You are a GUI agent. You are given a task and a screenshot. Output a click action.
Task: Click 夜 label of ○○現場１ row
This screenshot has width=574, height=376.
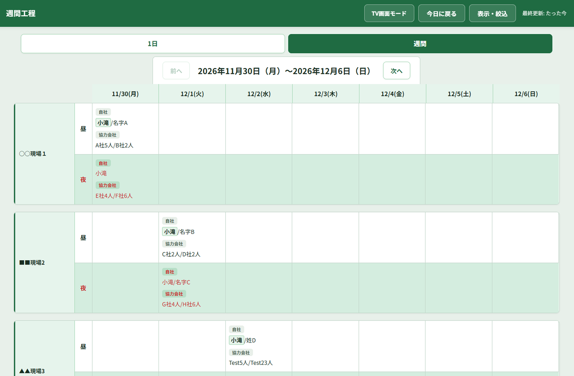tap(83, 180)
